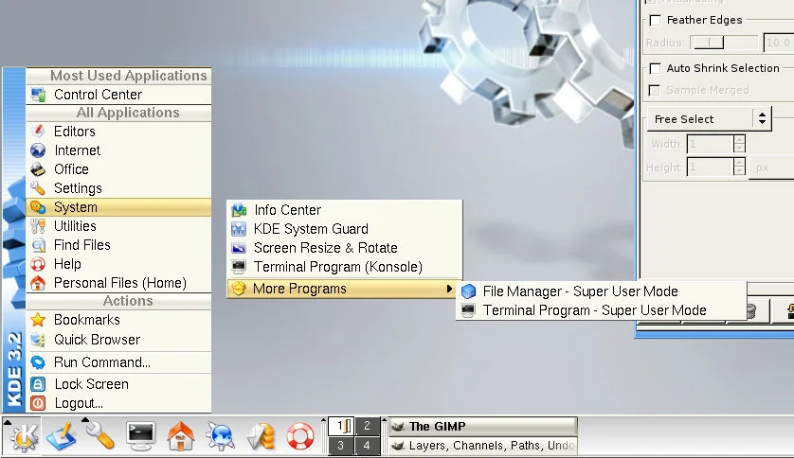Enable the Feather Edges checkbox
This screenshot has width=794, height=458.
[x=654, y=20]
